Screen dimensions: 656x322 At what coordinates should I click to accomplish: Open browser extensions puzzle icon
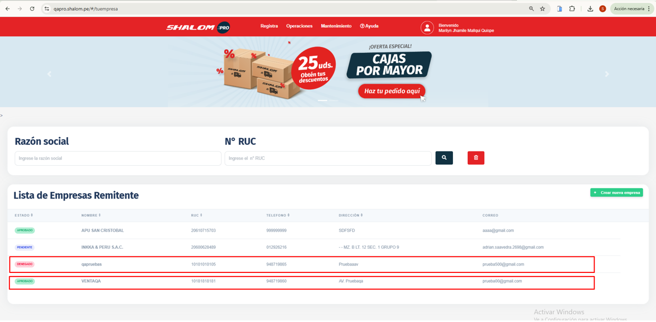click(x=572, y=9)
